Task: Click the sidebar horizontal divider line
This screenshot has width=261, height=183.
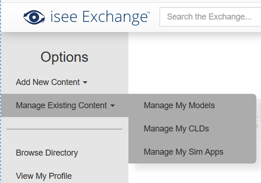Action: coord(64,129)
